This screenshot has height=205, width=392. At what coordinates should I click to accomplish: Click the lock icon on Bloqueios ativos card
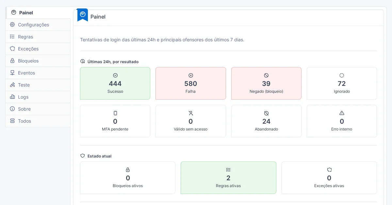(128, 170)
